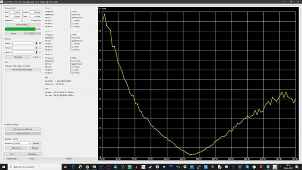Click the Marker 2 frequency input
This screenshot has width=302, height=170.
pos(23,48)
